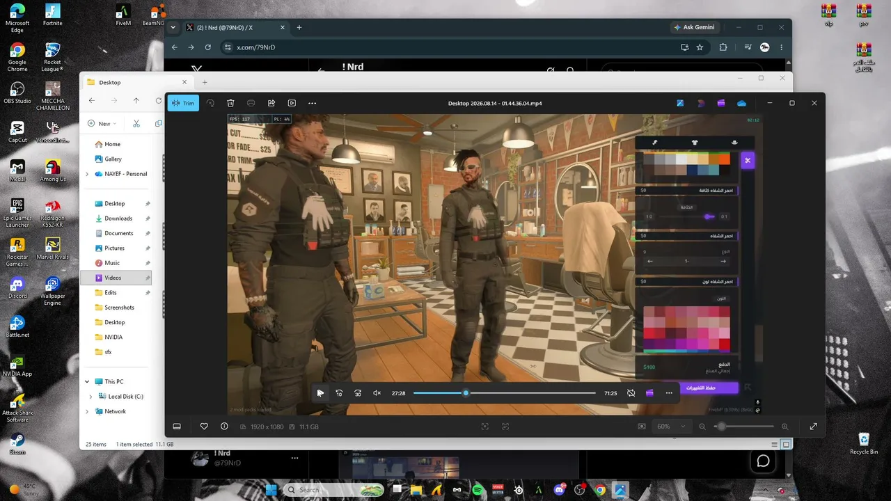Adjust the Photos zoom slider
Screen dimensions: 891x501
[x=743, y=427]
